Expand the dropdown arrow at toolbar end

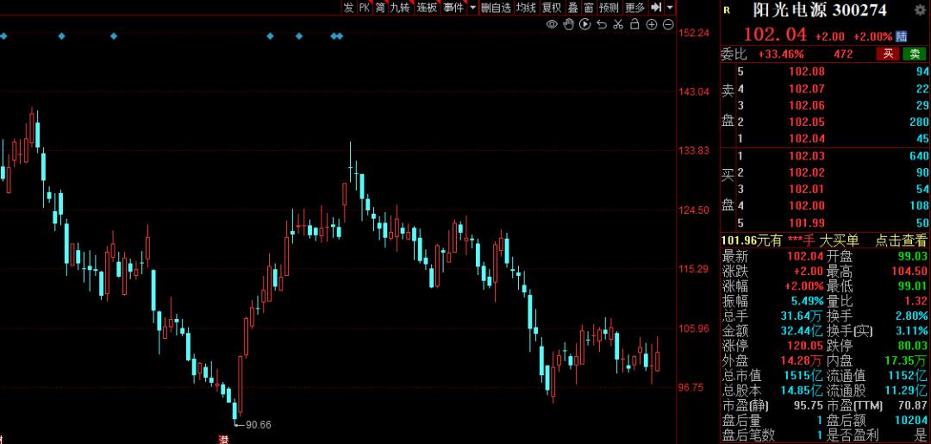click(x=670, y=8)
